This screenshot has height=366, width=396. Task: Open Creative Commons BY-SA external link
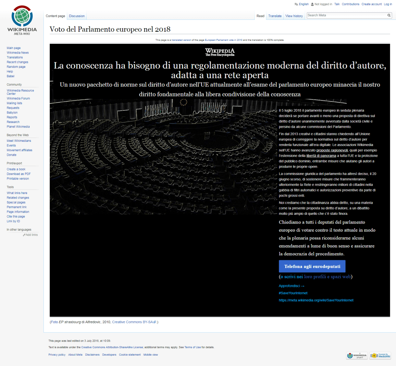coord(134,322)
